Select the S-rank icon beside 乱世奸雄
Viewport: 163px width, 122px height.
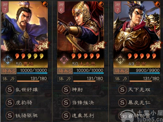point(10,90)
